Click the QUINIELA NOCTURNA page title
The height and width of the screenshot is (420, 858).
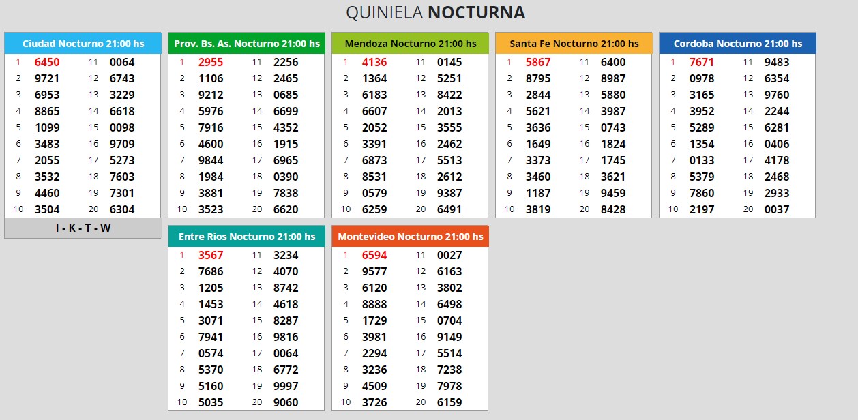[x=435, y=12]
